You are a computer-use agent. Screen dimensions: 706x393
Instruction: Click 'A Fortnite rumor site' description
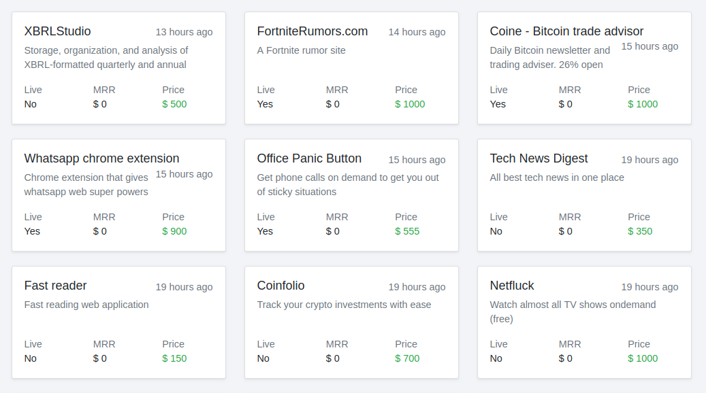coord(301,50)
